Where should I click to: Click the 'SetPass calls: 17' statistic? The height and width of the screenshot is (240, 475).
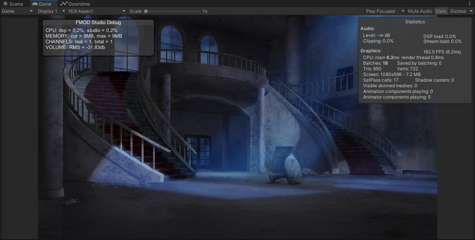coord(381,80)
